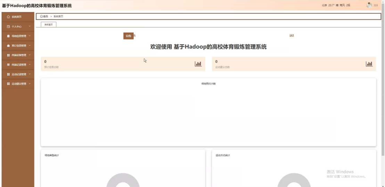
Task: Click the 场地预约次数 chart title
Action: 208,84
